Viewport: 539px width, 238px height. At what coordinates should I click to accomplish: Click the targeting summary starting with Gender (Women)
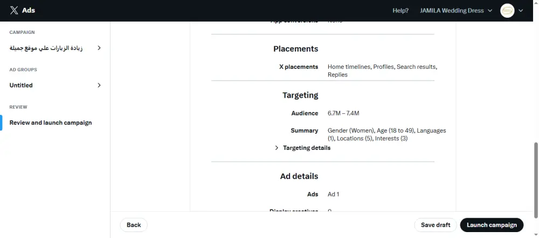[386, 134]
